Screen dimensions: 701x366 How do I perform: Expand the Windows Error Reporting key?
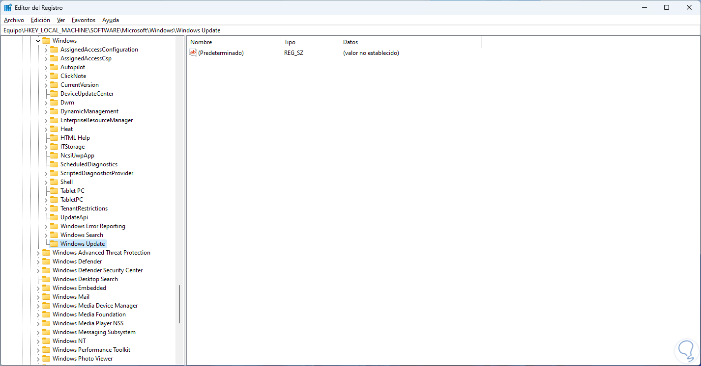click(x=46, y=226)
